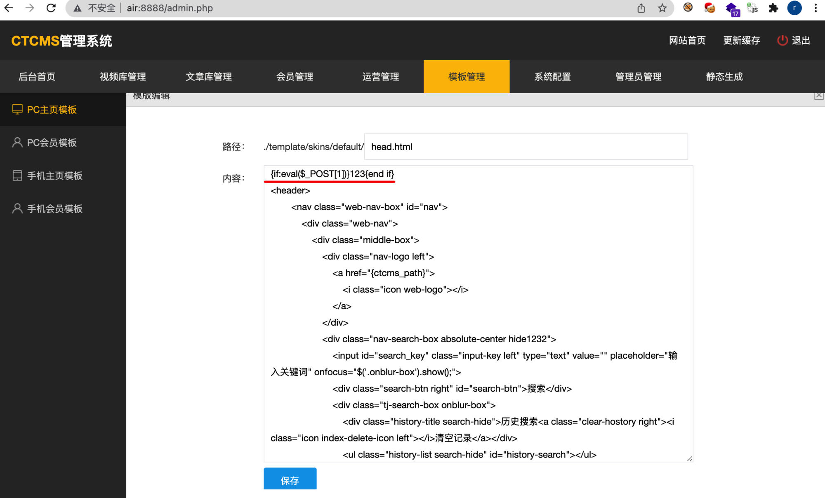Select the 手机会员模板 sidebar icon
825x498 pixels.
tap(17, 209)
